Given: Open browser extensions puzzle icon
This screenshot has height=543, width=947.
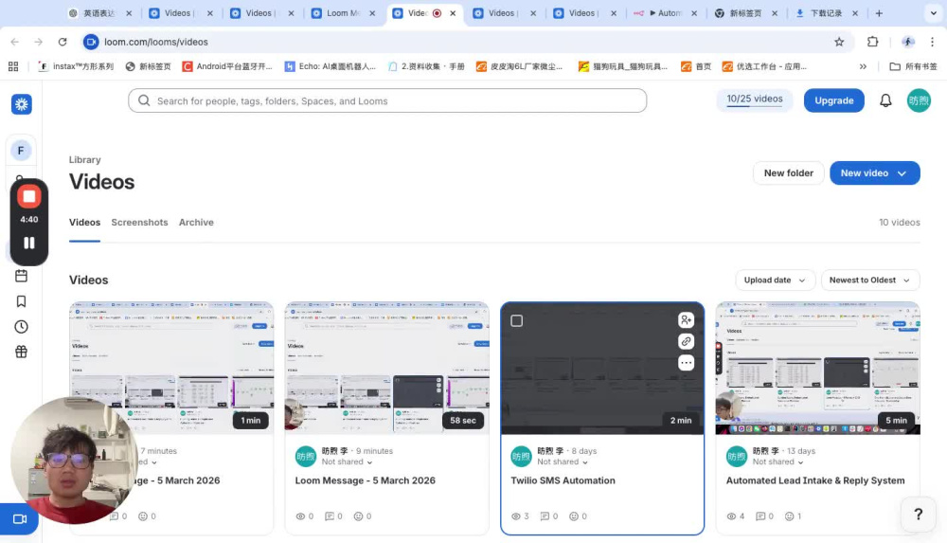Looking at the screenshot, I should click(x=873, y=42).
